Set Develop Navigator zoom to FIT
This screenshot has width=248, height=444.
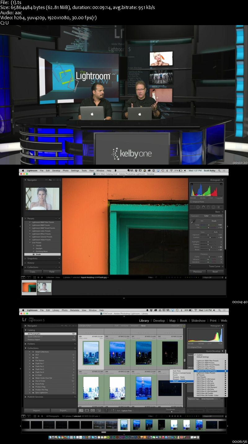(x=47, y=180)
